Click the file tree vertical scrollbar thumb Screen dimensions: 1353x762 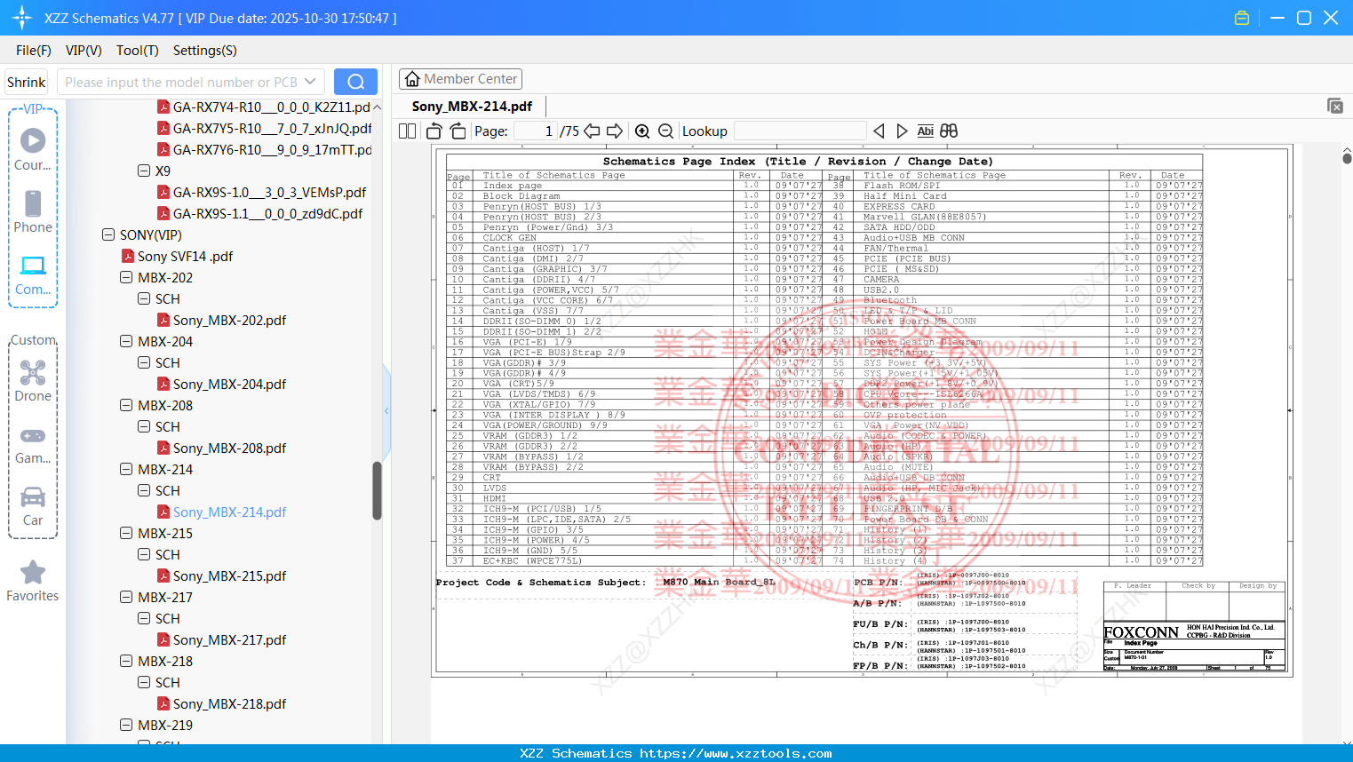[377, 490]
